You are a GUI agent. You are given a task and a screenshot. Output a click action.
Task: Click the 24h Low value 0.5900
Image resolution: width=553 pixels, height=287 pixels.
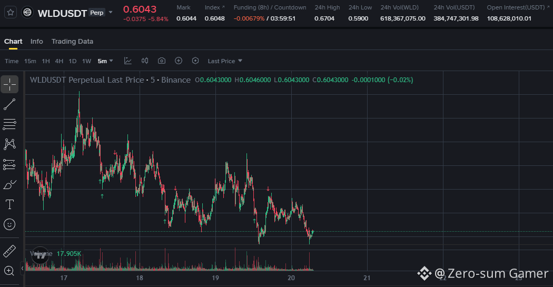(358, 18)
